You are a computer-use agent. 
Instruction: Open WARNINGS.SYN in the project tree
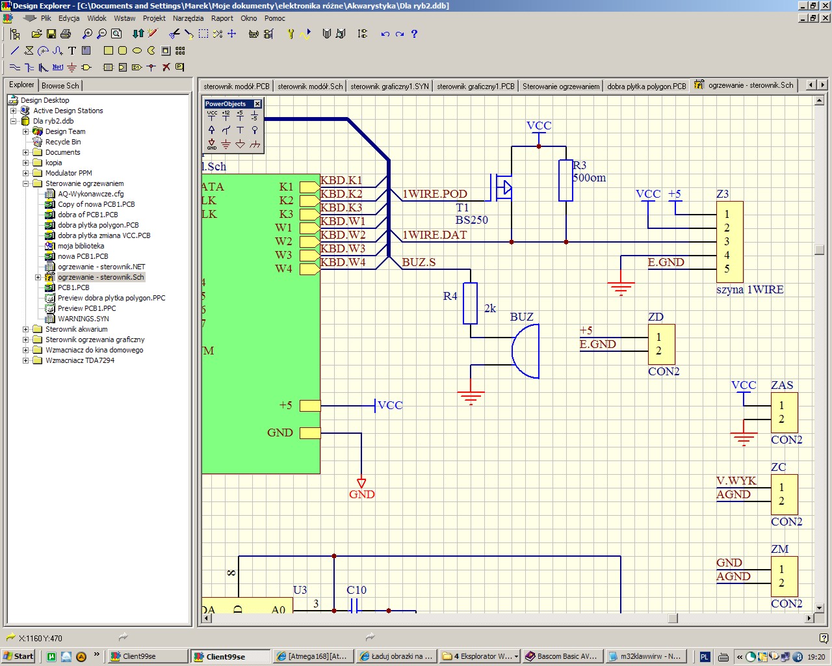pos(83,319)
